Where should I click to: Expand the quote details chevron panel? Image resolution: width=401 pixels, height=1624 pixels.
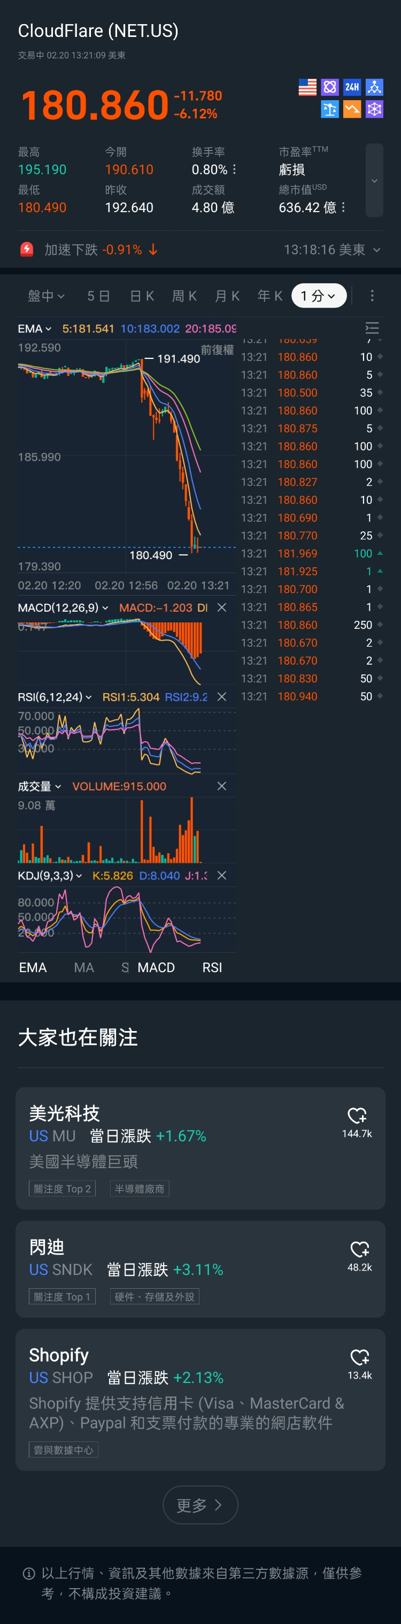pyautogui.click(x=374, y=181)
